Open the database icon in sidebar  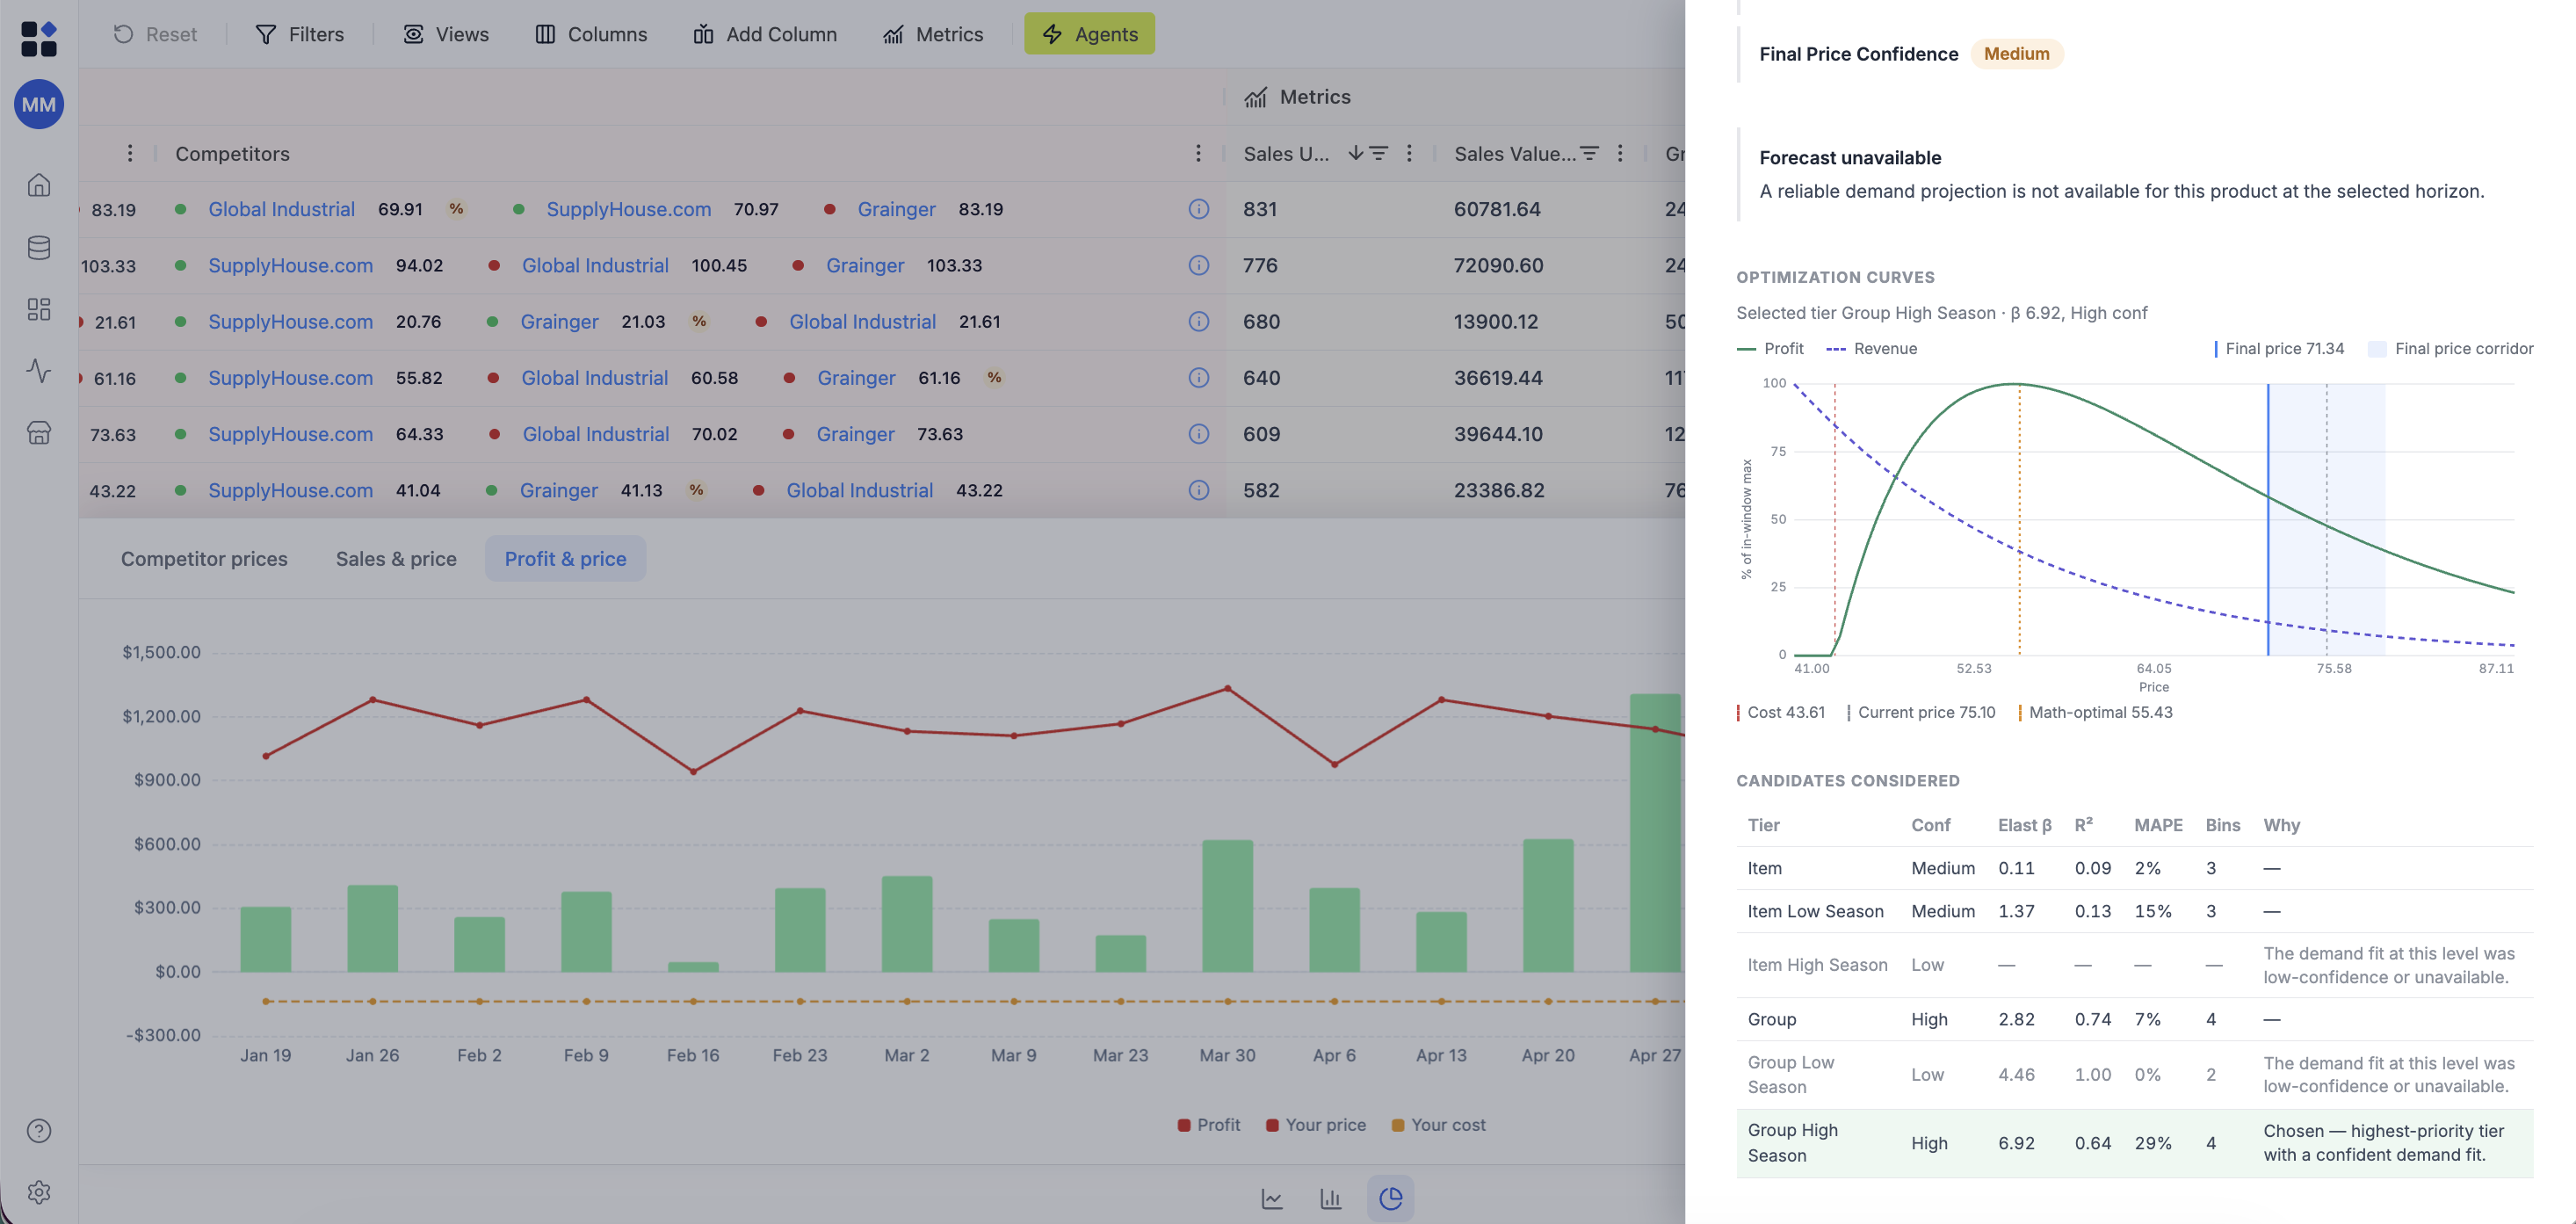pyautogui.click(x=39, y=247)
